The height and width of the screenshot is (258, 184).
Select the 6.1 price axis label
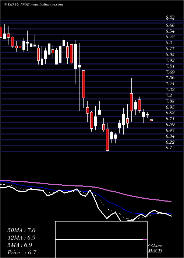(x=169, y=148)
